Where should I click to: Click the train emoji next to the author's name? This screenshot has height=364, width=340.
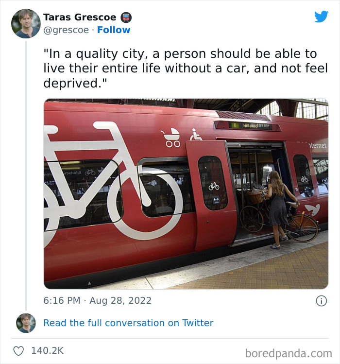point(126,17)
